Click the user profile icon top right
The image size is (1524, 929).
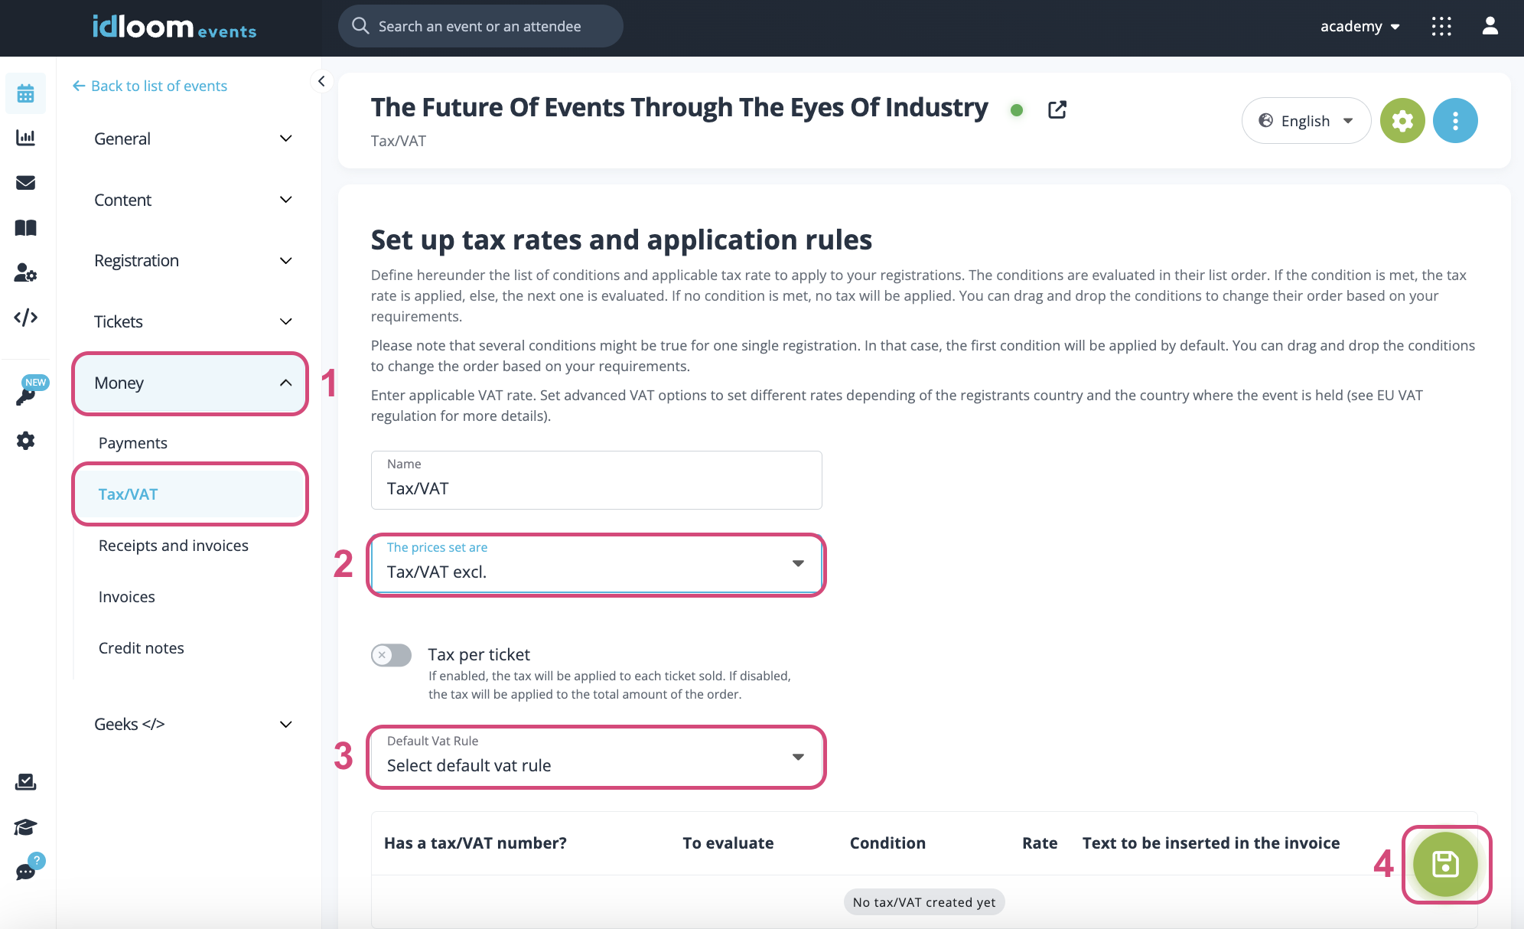coord(1490,26)
